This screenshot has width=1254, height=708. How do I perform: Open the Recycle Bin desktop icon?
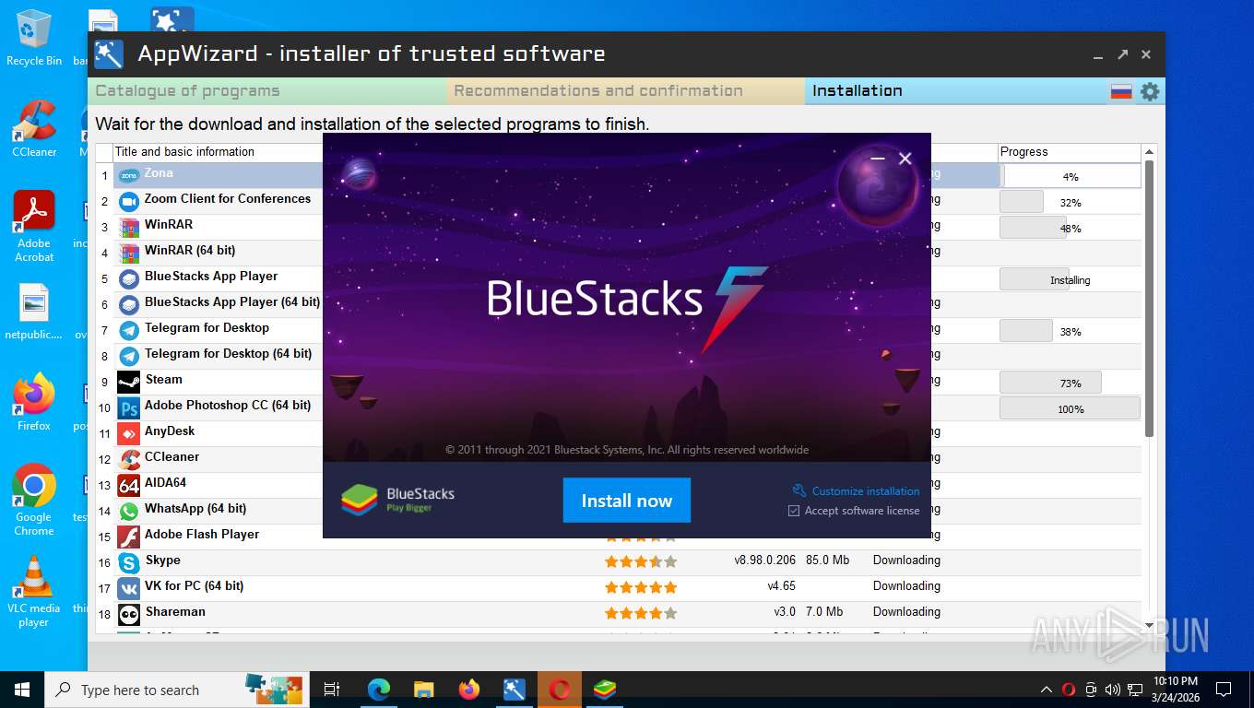[x=34, y=37]
